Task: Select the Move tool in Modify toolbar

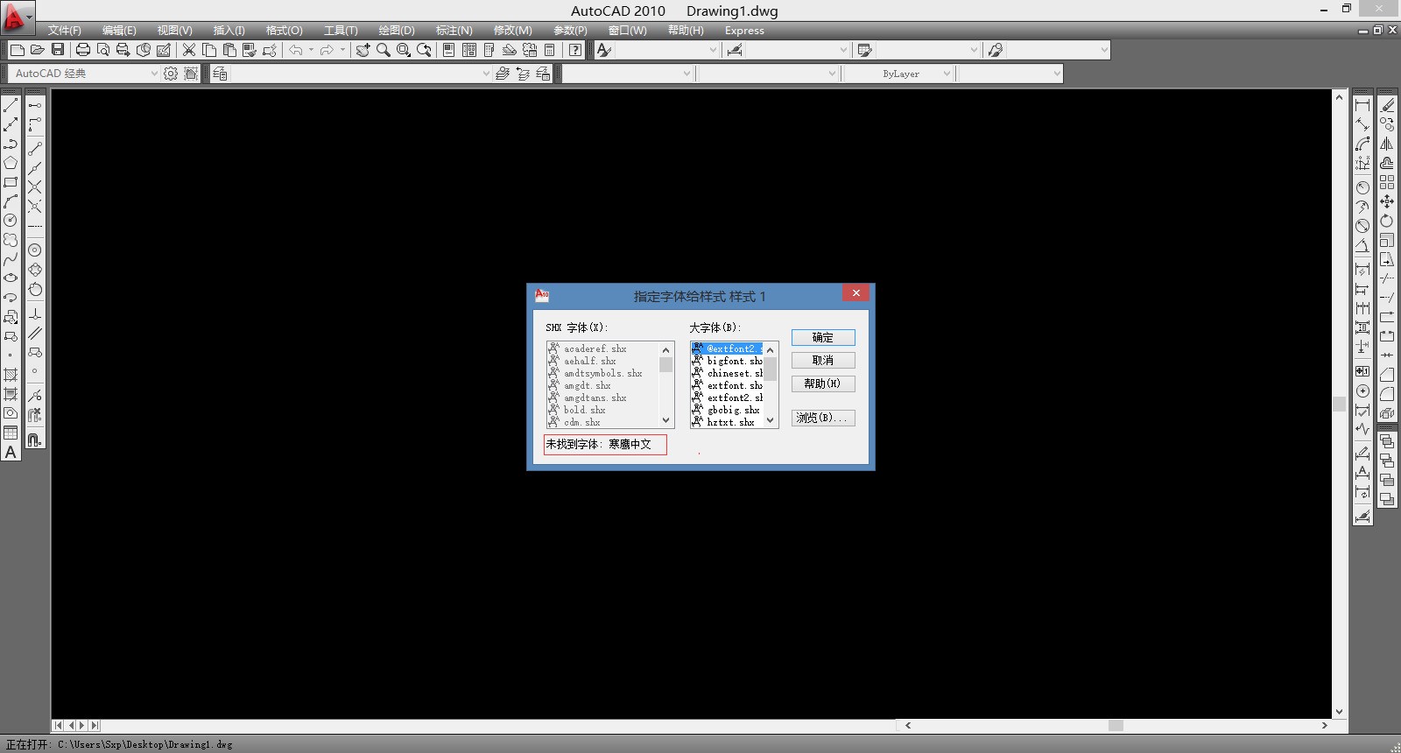Action: click(1387, 201)
